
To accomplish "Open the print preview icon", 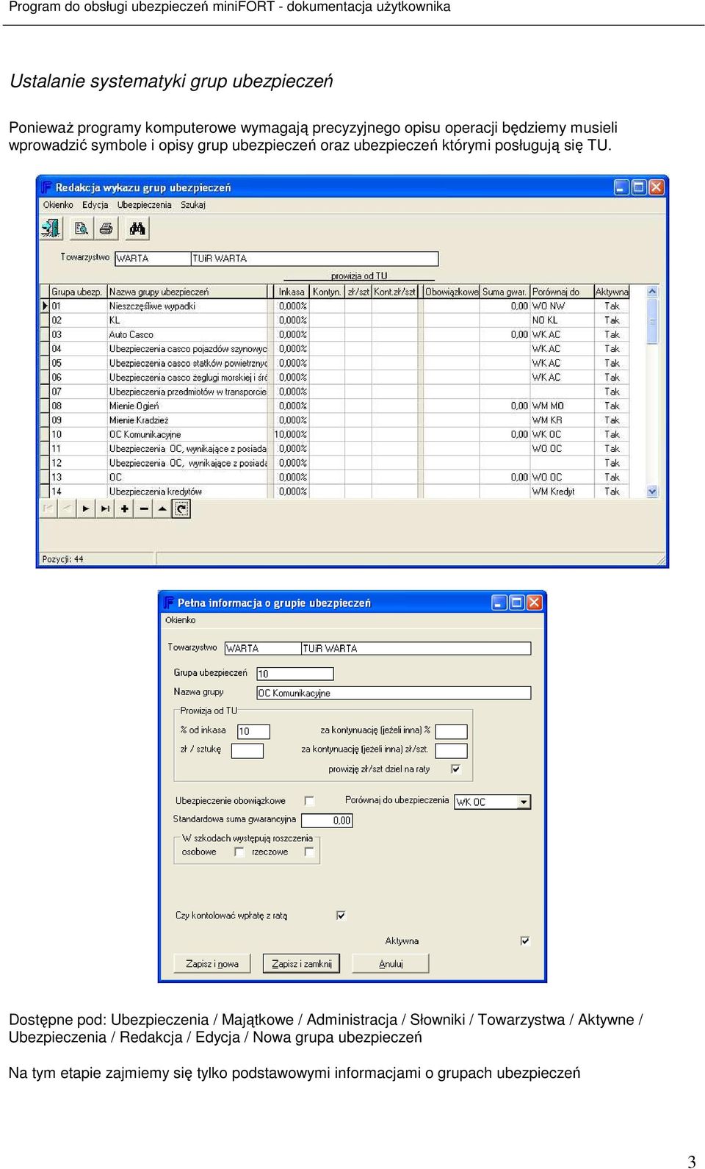I will tap(81, 229).
